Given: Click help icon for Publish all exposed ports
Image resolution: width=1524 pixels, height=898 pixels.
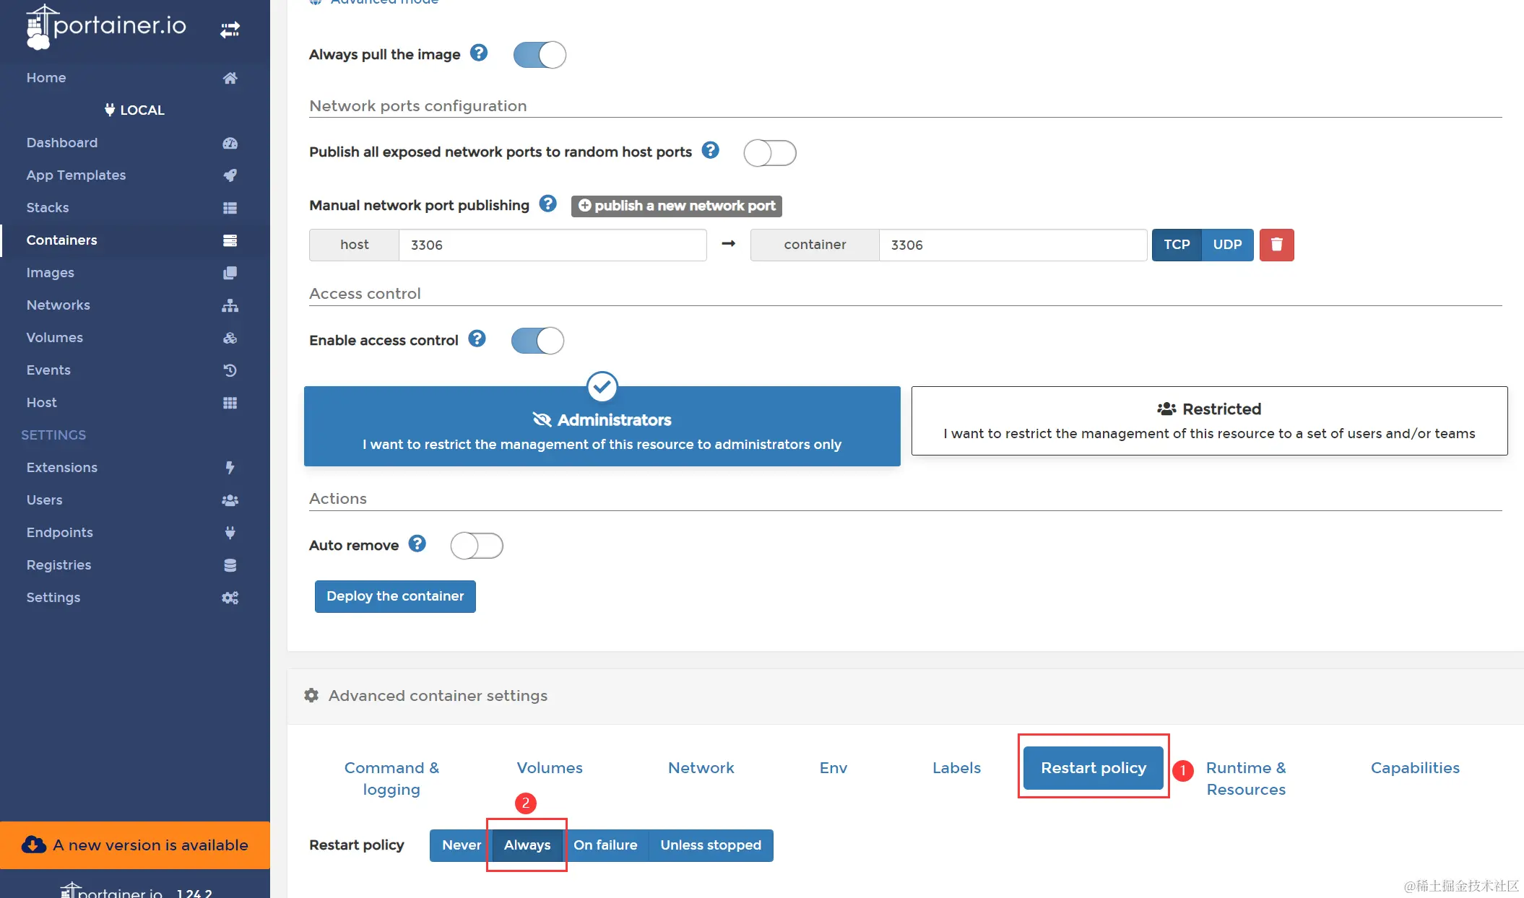Looking at the screenshot, I should click(711, 150).
